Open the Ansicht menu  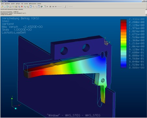coord(13,4)
